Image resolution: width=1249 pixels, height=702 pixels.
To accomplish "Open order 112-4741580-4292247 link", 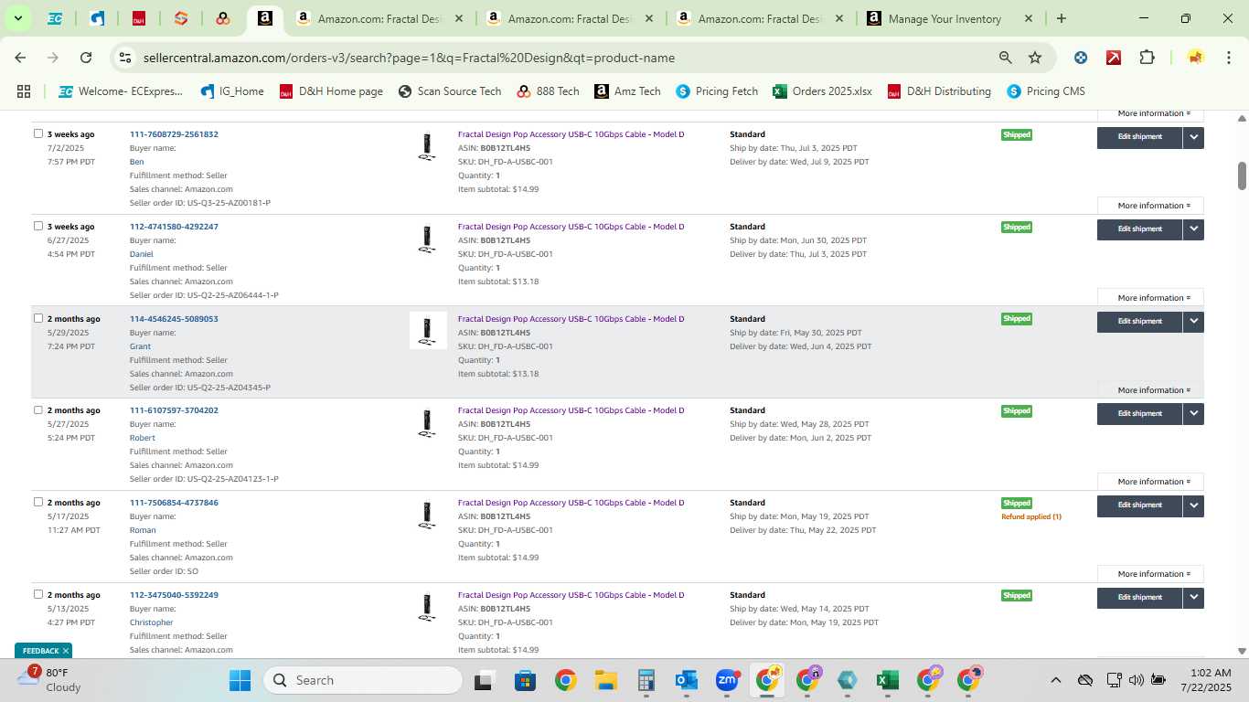I will 174,227.
